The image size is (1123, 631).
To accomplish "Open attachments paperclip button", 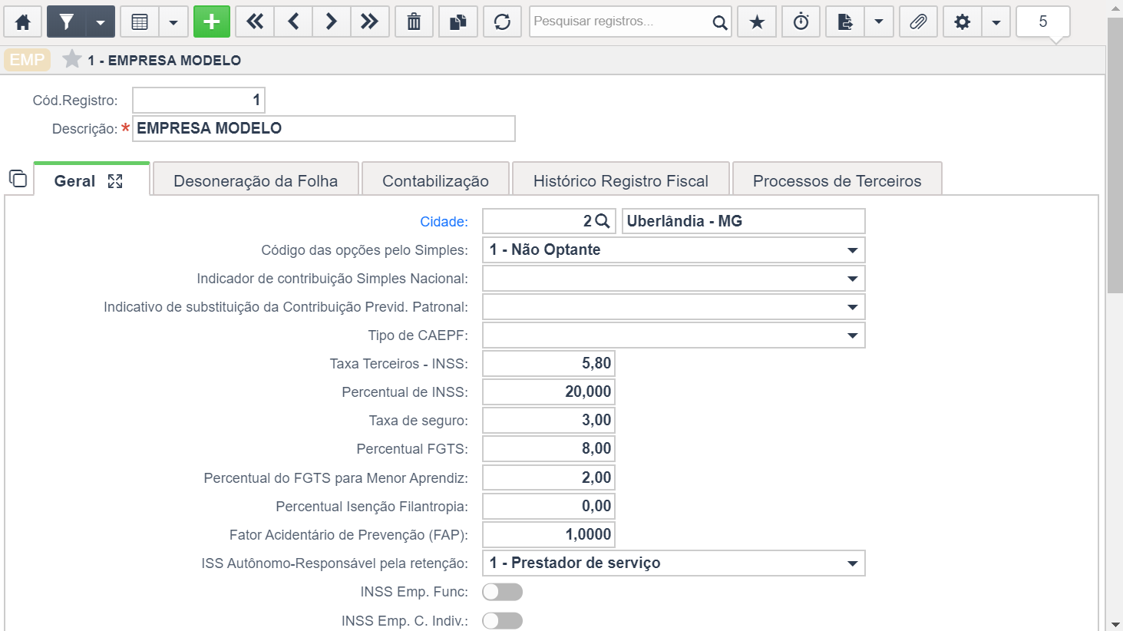I will tap(918, 22).
